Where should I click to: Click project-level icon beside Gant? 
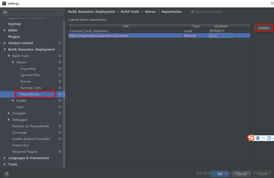[60, 107]
